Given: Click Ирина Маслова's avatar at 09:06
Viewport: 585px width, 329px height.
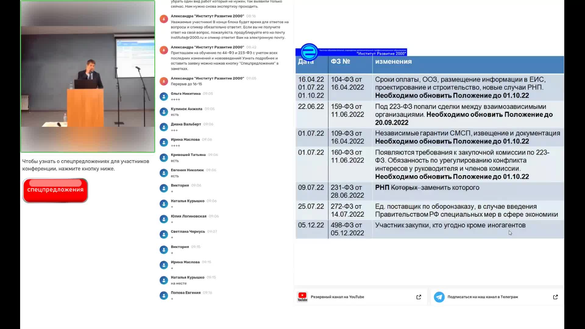Looking at the screenshot, I should point(164,142).
